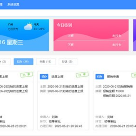The height and width of the screenshot is (136, 136).
Task: Click the 已办 badge on 报销申请 card
Action: coord(100,77)
